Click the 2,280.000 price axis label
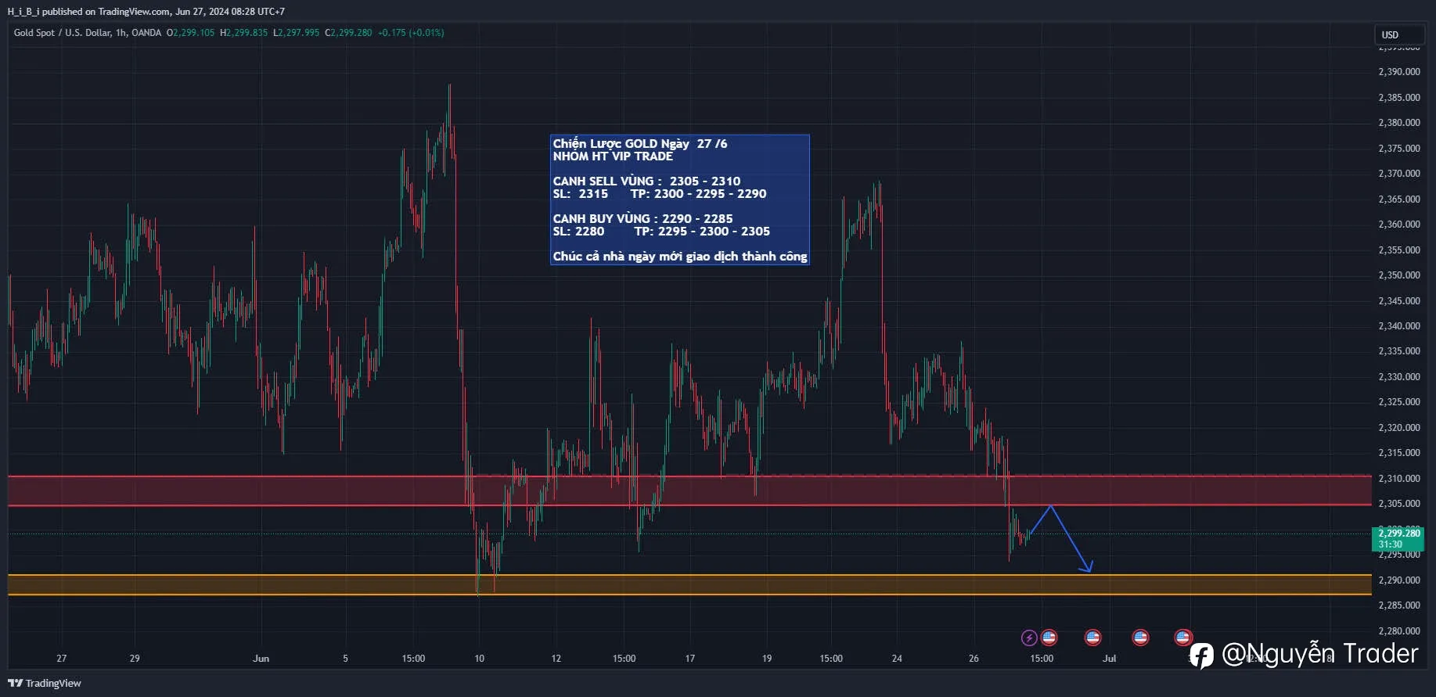The width and height of the screenshot is (1436, 697). click(x=1399, y=631)
